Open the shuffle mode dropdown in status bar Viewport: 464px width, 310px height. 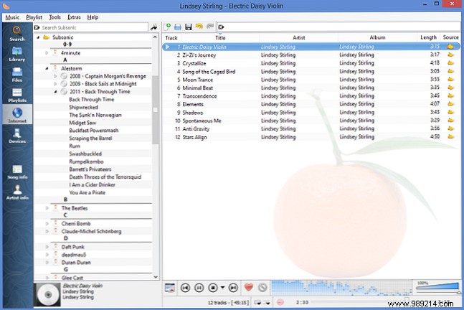(267, 302)
